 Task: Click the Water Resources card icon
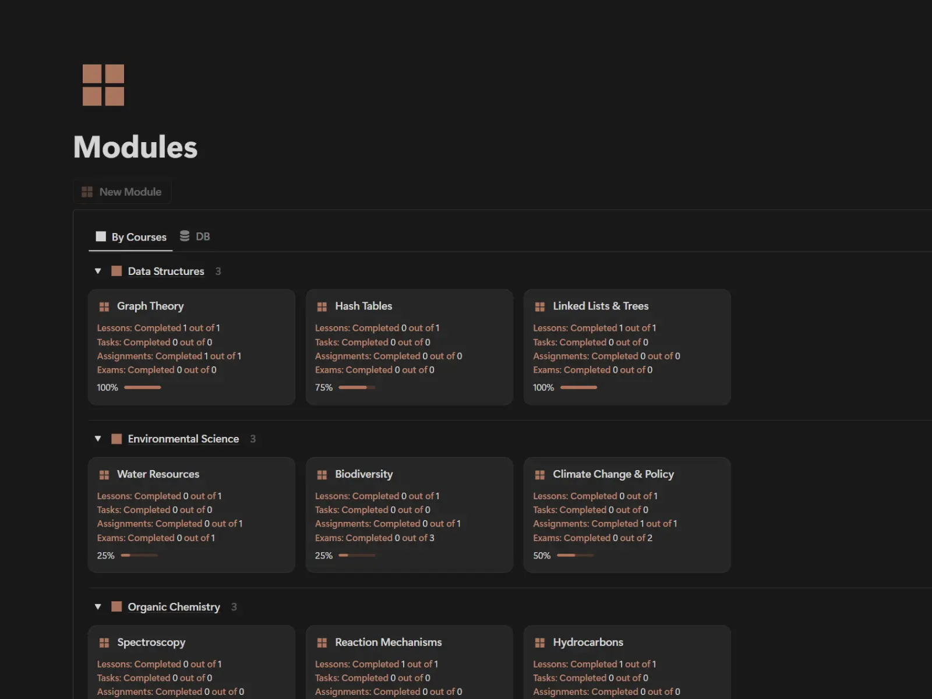pyautogui.click(x=104, y=475)
